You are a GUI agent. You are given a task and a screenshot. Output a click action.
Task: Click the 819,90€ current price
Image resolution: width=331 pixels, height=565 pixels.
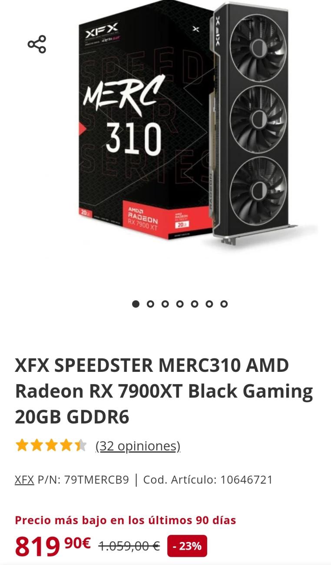[x=53, y=546]
